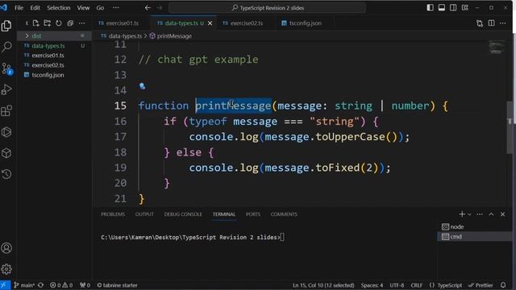Click New File icon in explorer header
Screen dimensions: 516x290
35,23
